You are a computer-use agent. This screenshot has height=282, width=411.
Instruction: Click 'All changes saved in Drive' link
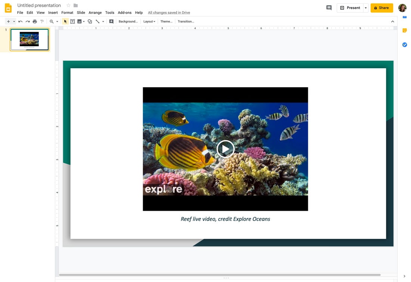(x=169, y=13)
